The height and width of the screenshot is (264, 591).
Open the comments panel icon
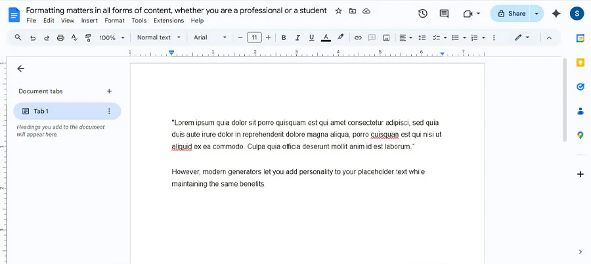[444, 14]
